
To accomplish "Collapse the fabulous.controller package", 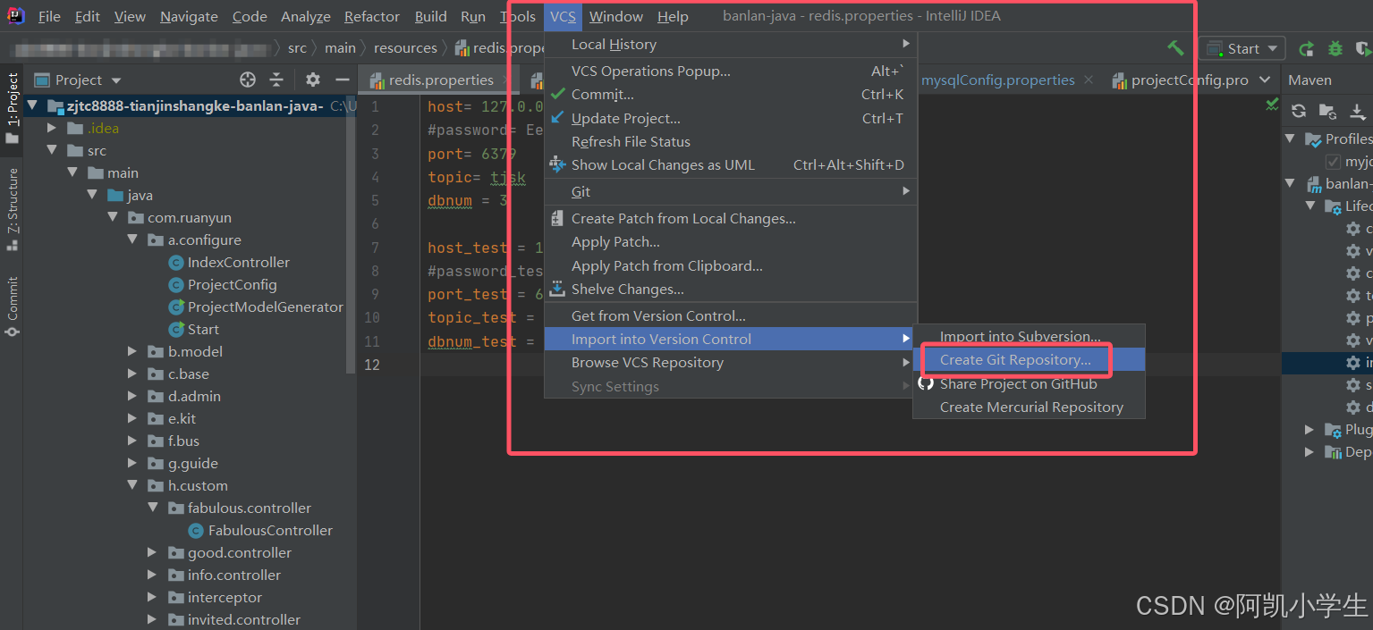I will coord(152,508).
